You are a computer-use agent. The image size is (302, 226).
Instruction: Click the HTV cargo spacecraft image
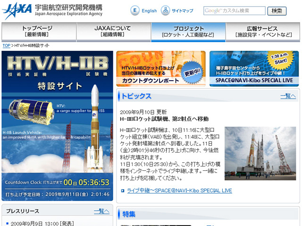(31, 111)
